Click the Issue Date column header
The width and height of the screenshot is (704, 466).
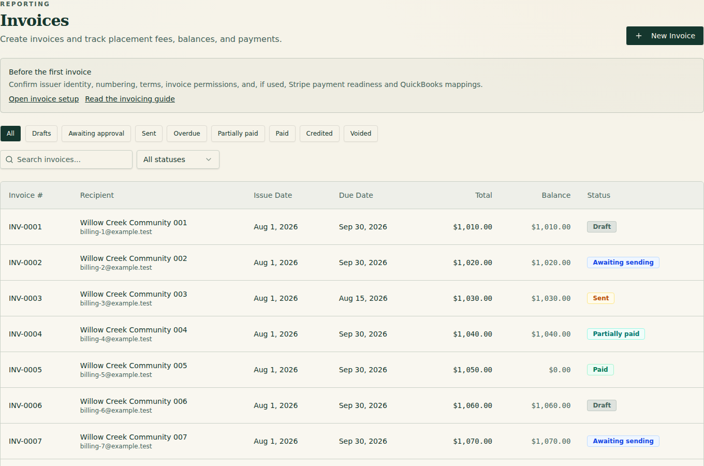pos(273,195)
